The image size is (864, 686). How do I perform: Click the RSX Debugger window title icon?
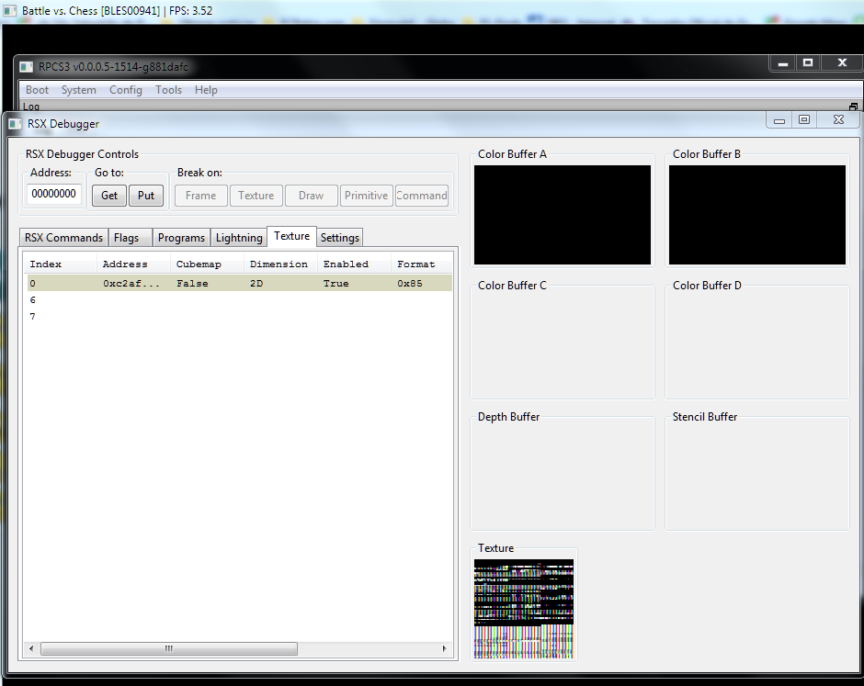17,123
